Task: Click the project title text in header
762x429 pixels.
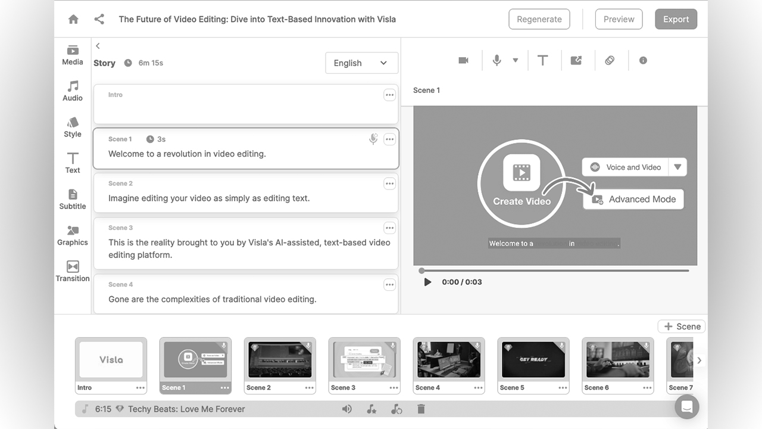Action: point(257,19)
